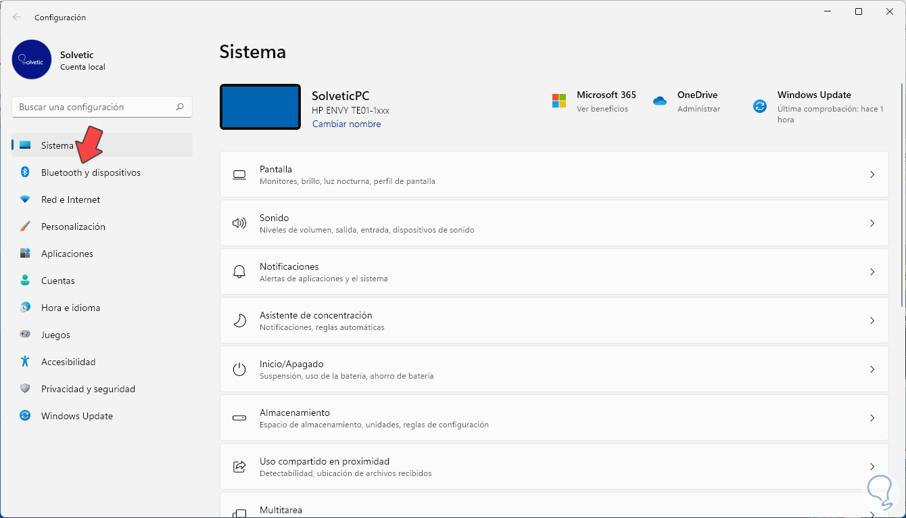Screen dimensions: 906x518
Task: Expand the Sonido settings chevron
Action: point(872,223)
